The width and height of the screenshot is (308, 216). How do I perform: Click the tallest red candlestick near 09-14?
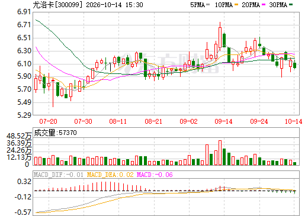point(220,37)
